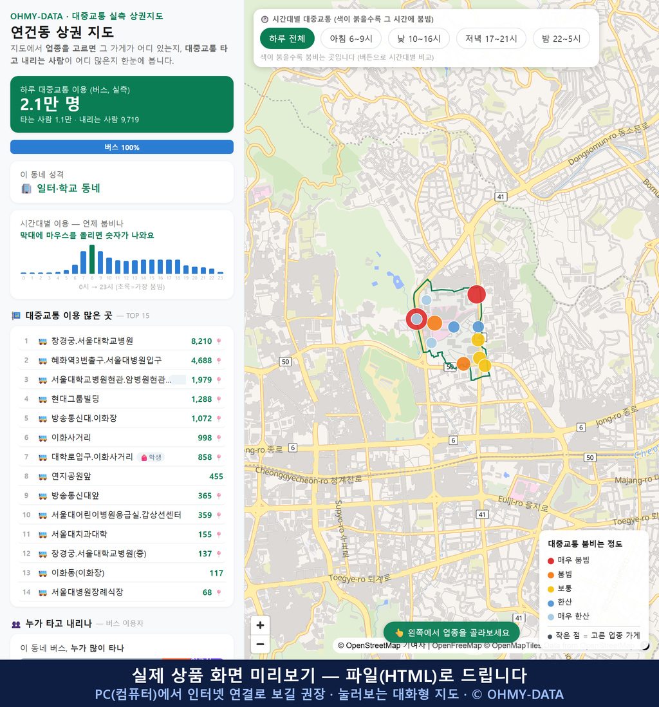
Task: Click the pin icon in 방송통신대.이화장 row
Action: point(219,419)
